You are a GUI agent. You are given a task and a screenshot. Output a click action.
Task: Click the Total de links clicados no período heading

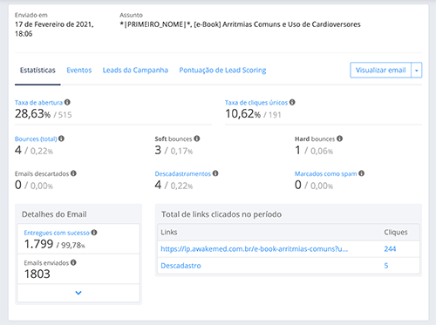click(x=221, y=214)
